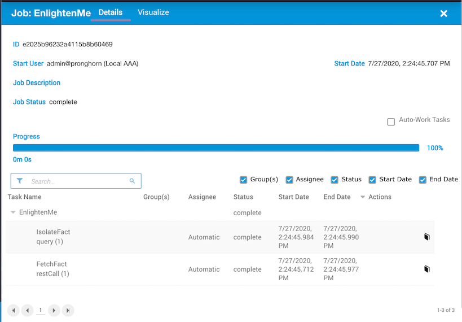
Task: Select the IsolateFact query (1) task
Action: coord(53,237)
